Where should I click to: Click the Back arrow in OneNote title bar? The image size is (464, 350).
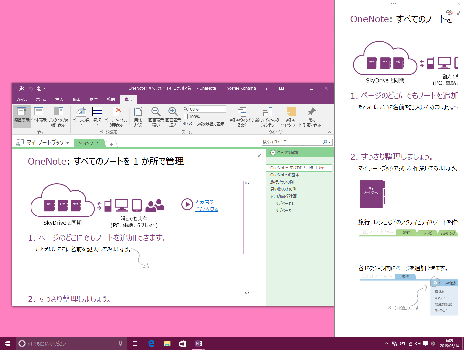coord(21,88)
